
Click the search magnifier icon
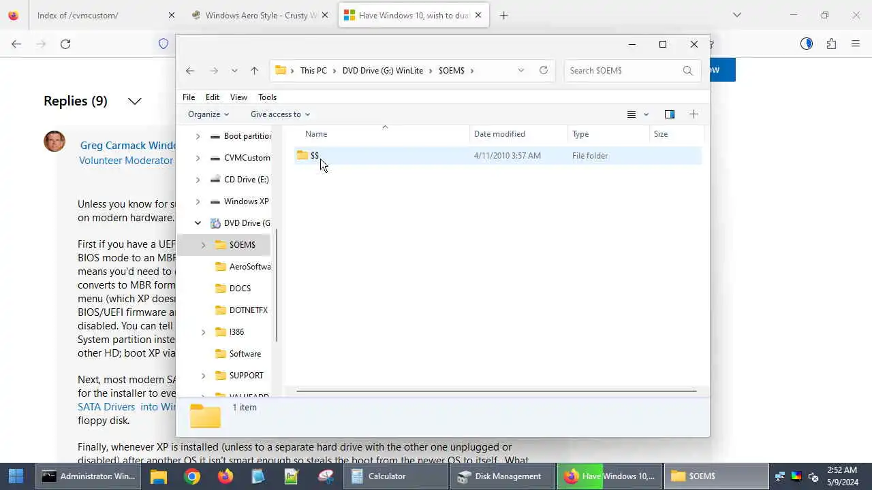tap(688, 70)
